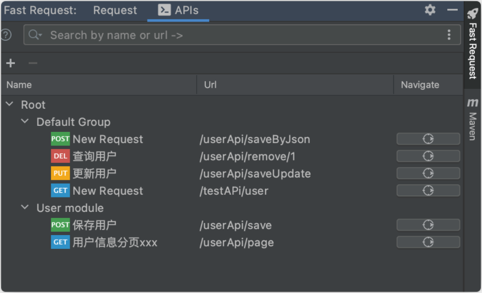Open the settings gear icon
The height and width of the screenshot is (293, 482).
coord(430,10)
